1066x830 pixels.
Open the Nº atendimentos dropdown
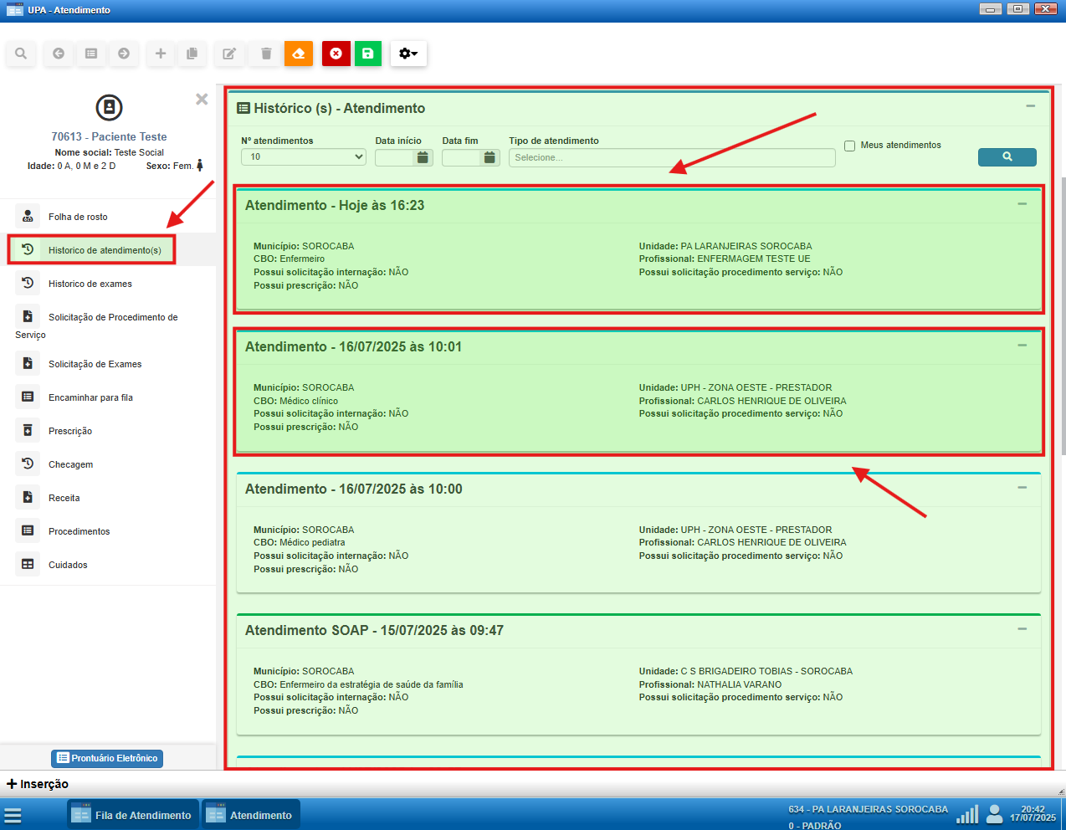pyautogui.click(x=304, y=157)
